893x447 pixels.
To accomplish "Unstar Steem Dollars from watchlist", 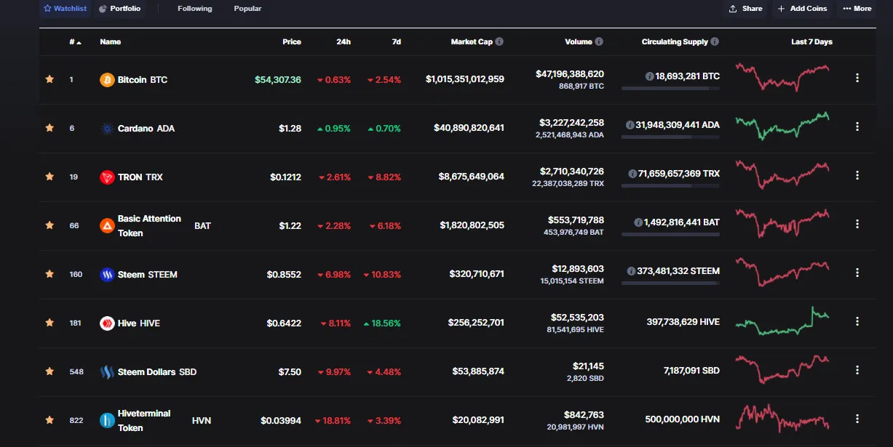I will (x=49, y=371).
